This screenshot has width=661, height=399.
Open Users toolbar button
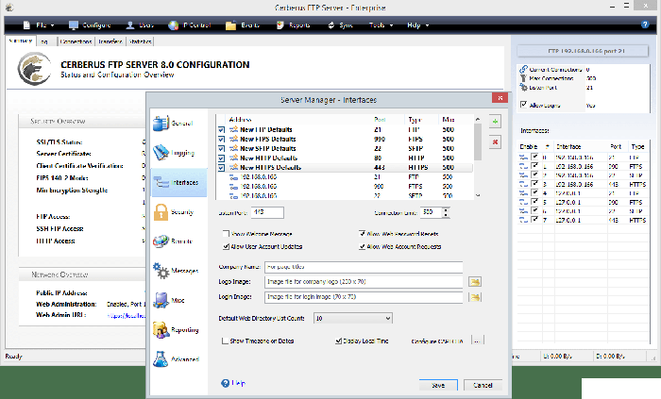[140, 25]
